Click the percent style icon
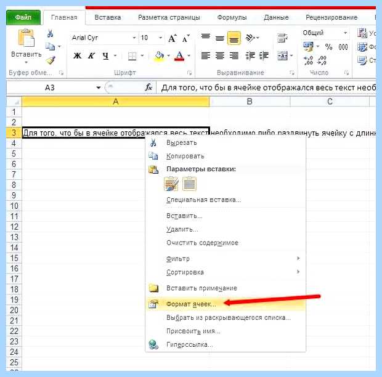Screen dimensions: 382x377 (328, 47)
